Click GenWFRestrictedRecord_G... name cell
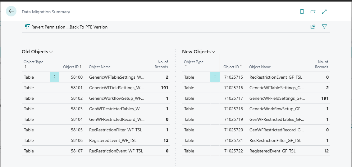Image resolution: width=352 pixels, height=167 pixels. pyautogui.click(x=277, y=130)
